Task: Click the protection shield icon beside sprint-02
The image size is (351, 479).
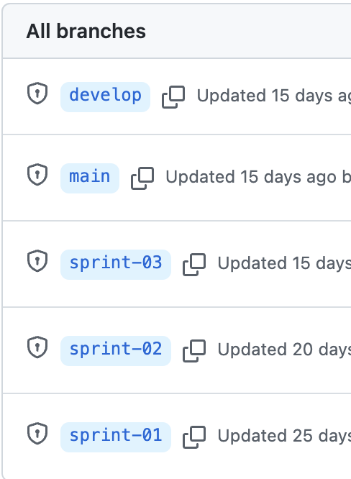Action: (x=37, y=347)
